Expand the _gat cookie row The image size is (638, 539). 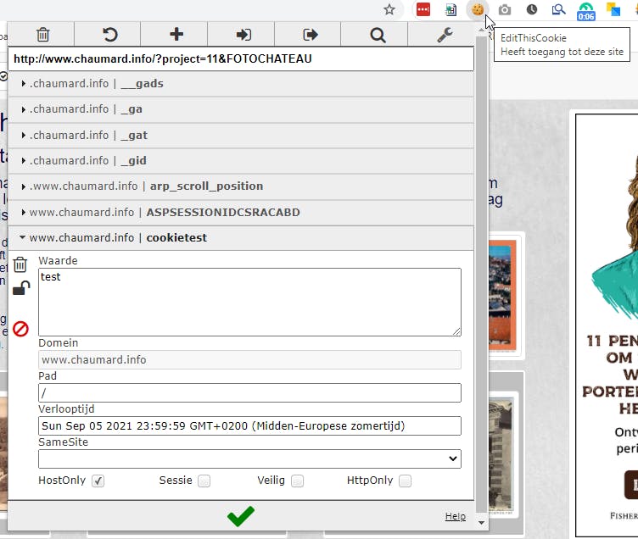(x=241, y=136)
